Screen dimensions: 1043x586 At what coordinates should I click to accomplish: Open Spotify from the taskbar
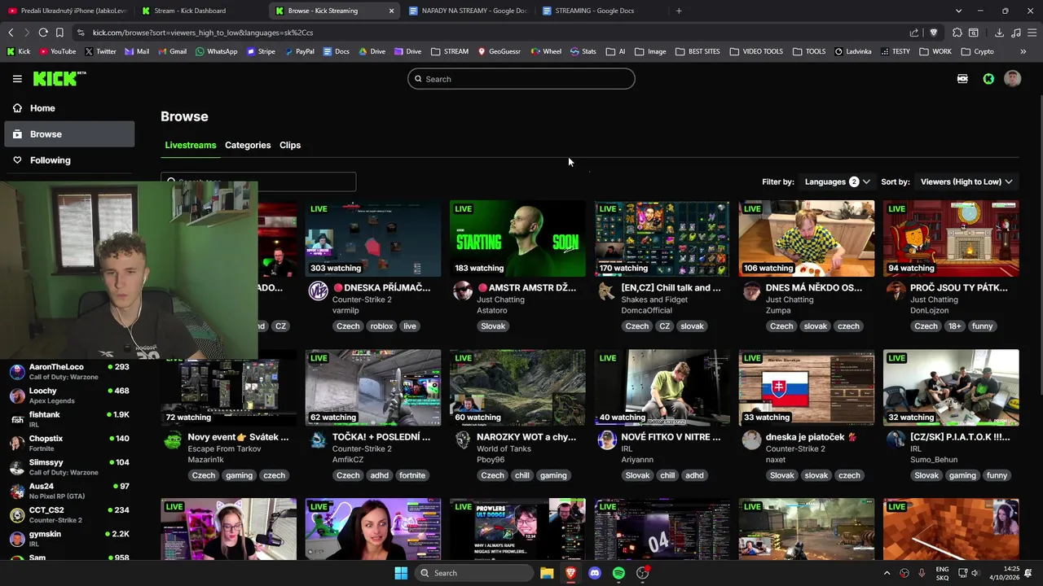pos(618,573)
